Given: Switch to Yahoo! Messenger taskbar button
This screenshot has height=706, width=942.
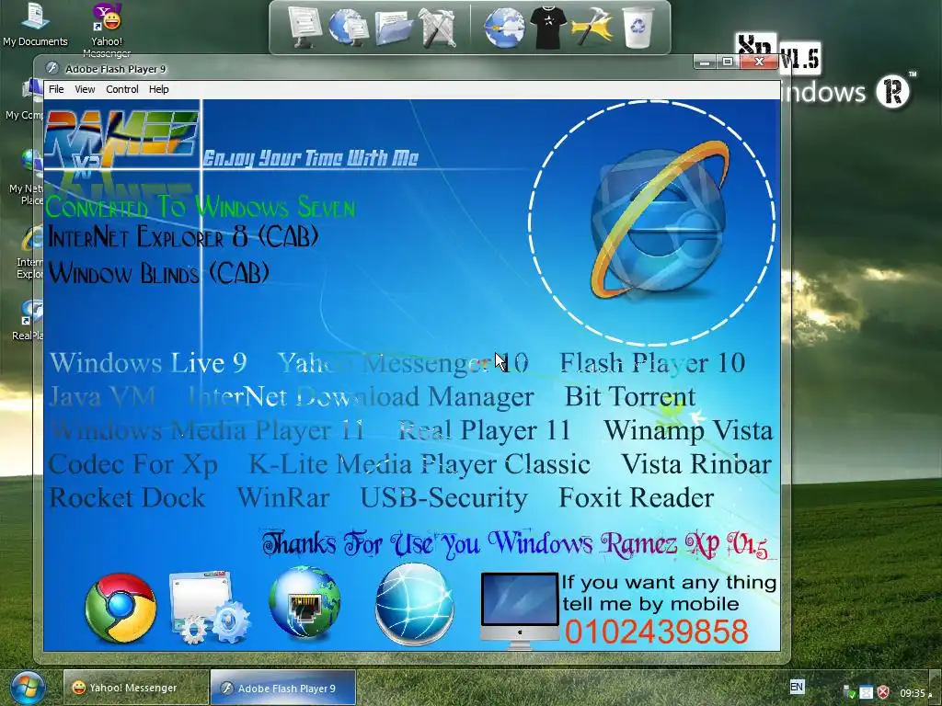Looking at the screenshot, I should (134, 688).
